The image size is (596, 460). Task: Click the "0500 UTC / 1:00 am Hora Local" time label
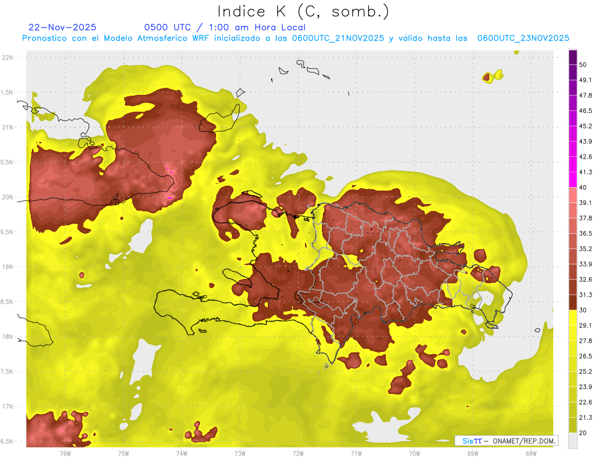(225, 27)
